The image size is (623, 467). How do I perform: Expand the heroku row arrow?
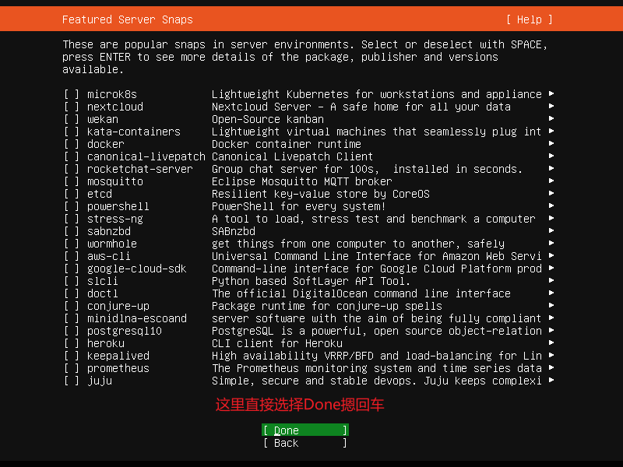pyautogui.click(x=551, y=342)
